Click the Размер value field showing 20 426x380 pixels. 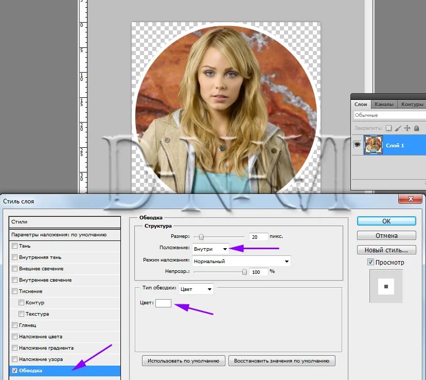(x=258, y=237)
